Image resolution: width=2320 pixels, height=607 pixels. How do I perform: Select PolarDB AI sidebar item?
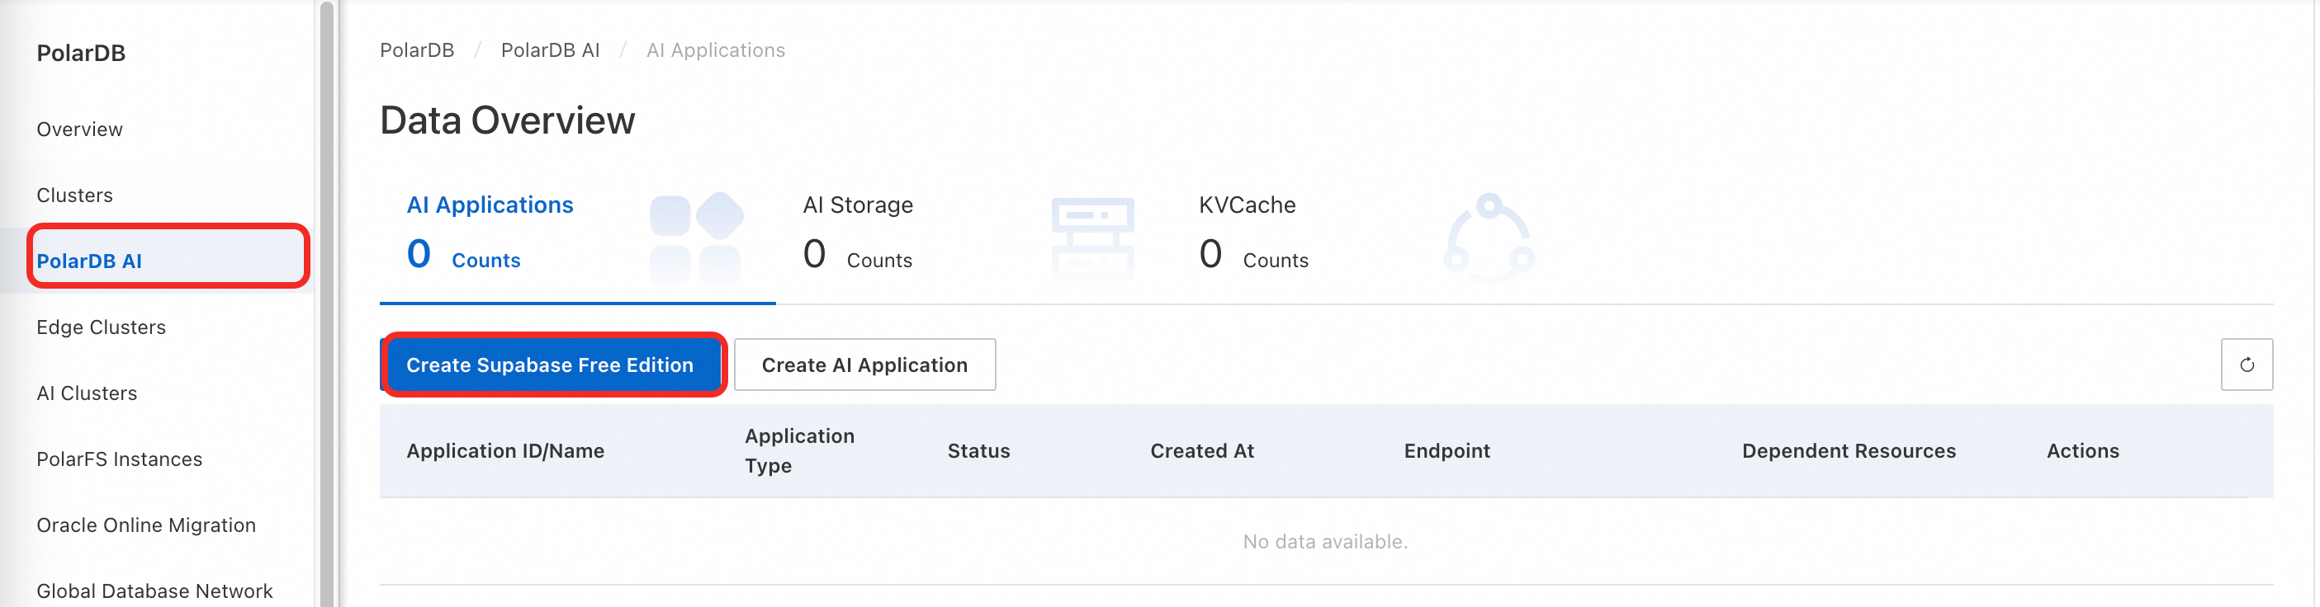coord(89,261)
